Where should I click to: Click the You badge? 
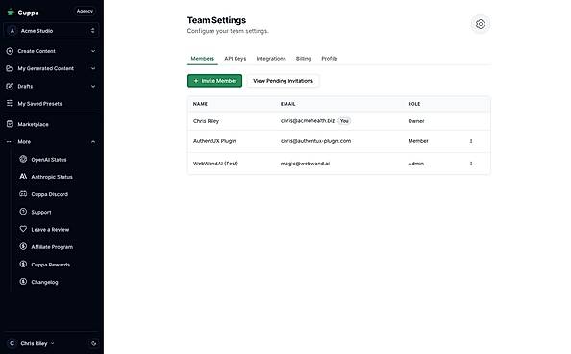(x=344, y=121)
